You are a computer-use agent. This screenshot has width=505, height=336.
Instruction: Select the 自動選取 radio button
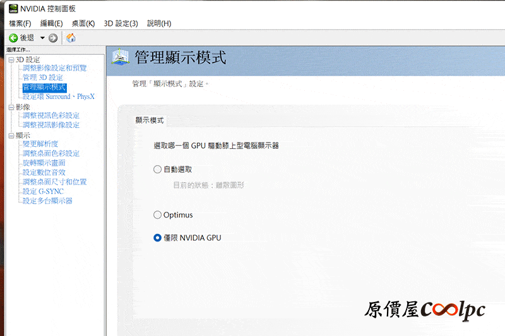pos(157,169)
